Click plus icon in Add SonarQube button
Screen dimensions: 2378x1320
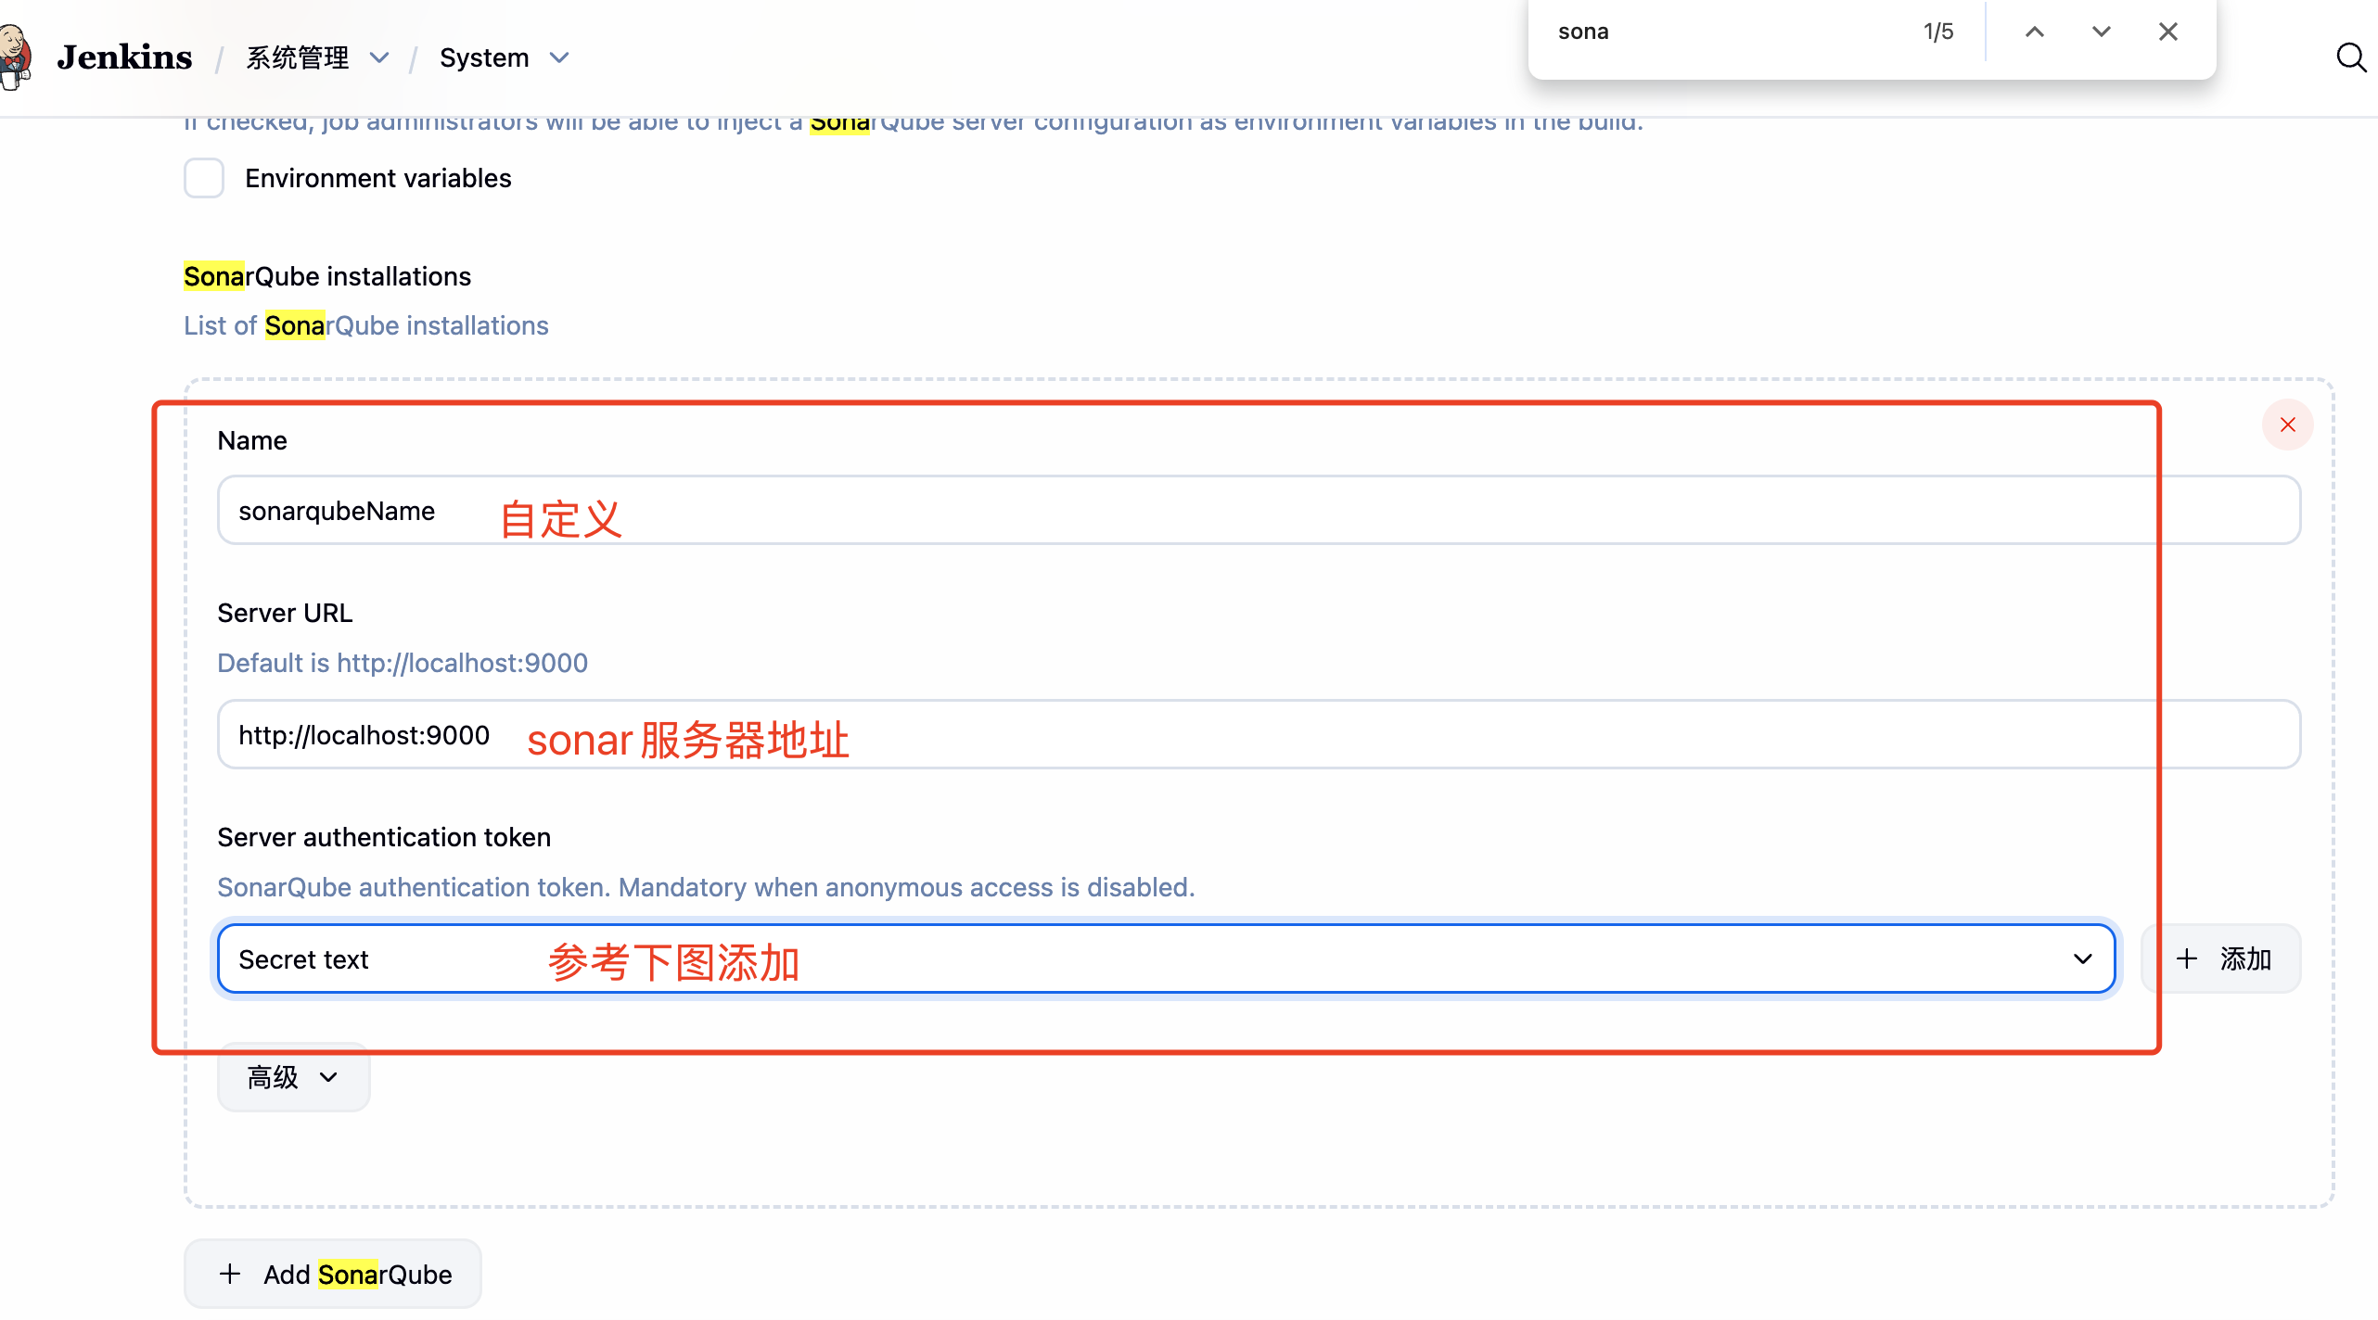230,1274
